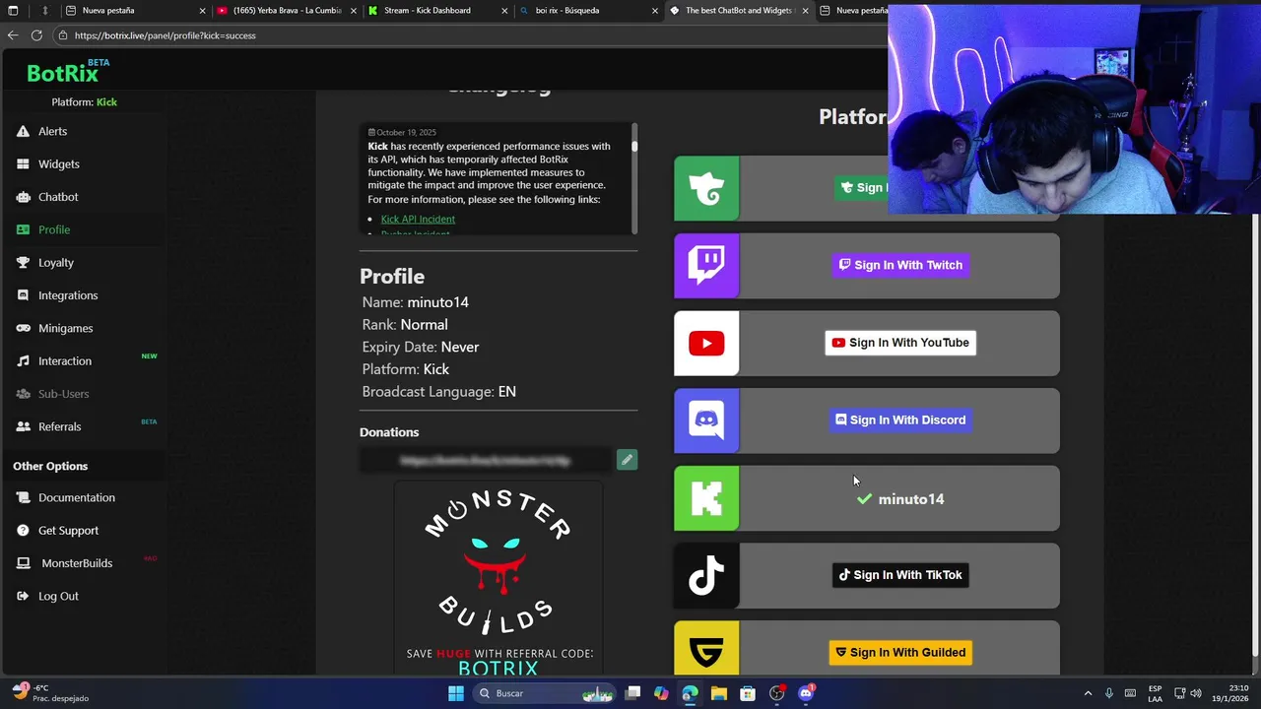1261x709 pixels.
Task: Click Sign In With YouTube button
Action: (x=900, y=343)
